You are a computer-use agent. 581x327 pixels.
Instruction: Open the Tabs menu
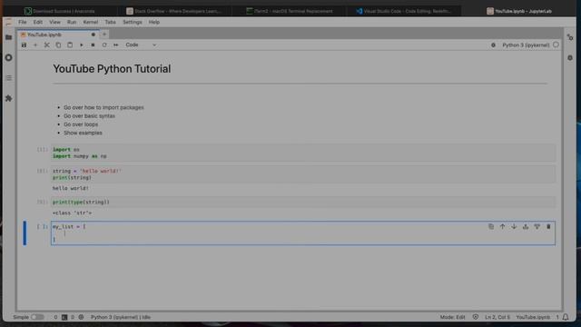(110, 22)
